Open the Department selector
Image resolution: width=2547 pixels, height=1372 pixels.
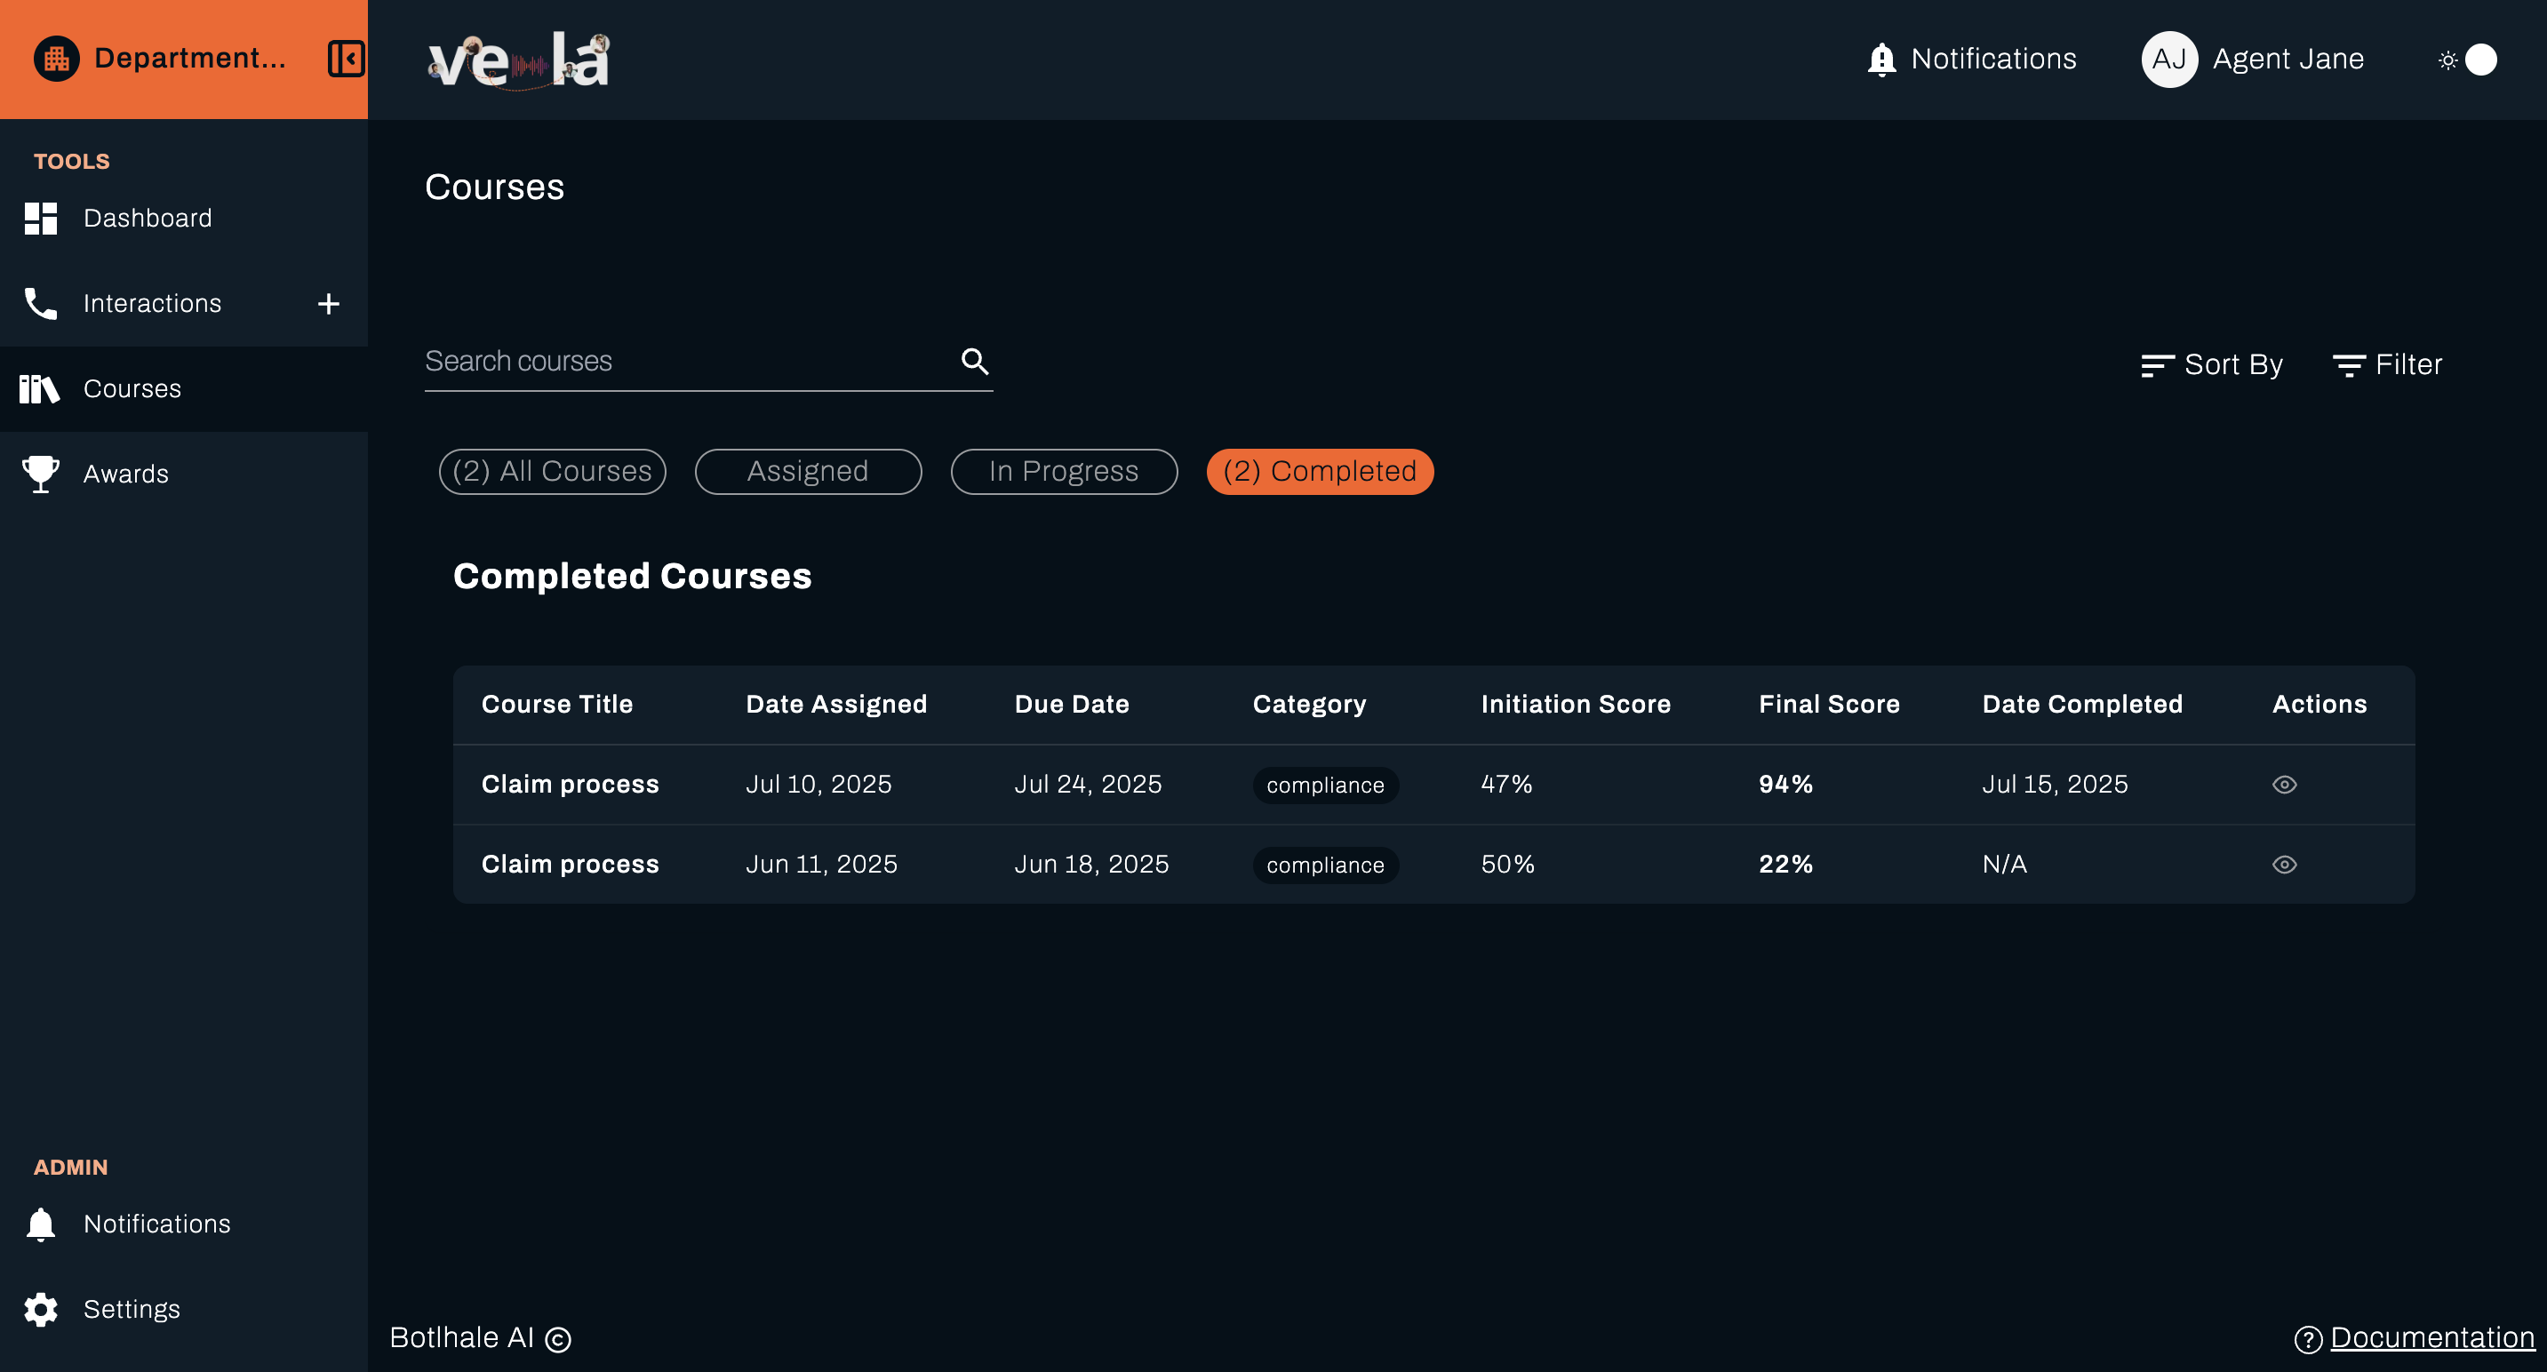(x=158, y=59)
